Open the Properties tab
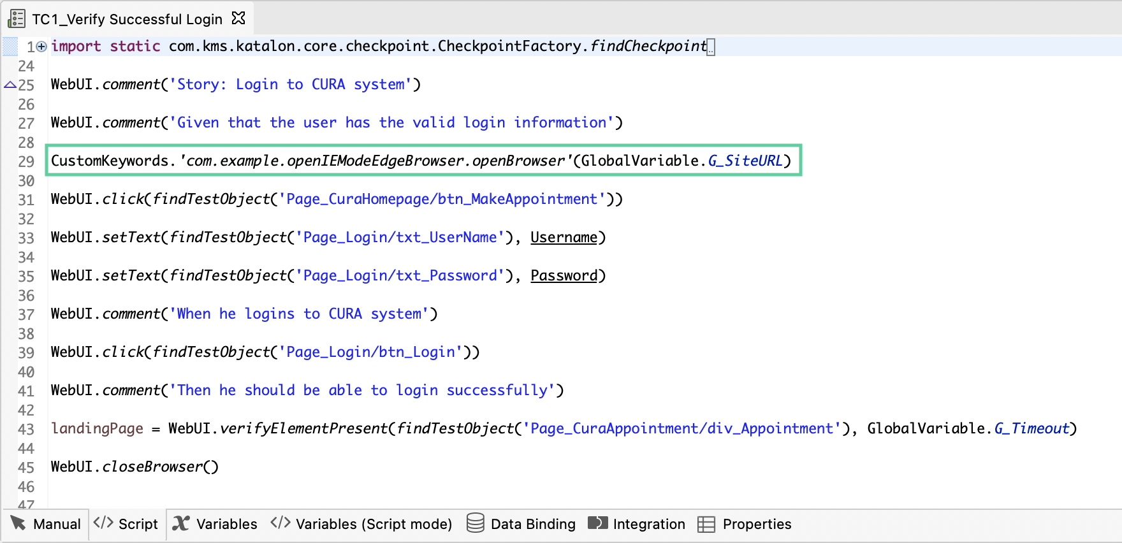Viewport: 1122px width, 543px height. coord(745,524)
